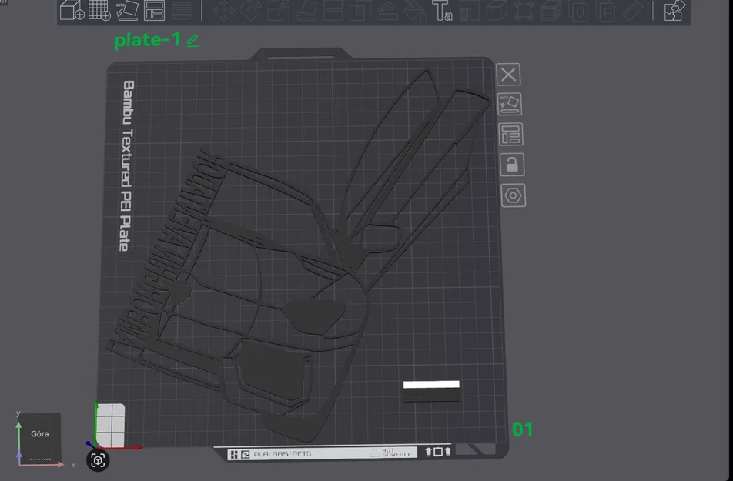The image size is (733, 481).
Task: Click the navigation gizmo at bottom left
Action: (x=98, y=459)
